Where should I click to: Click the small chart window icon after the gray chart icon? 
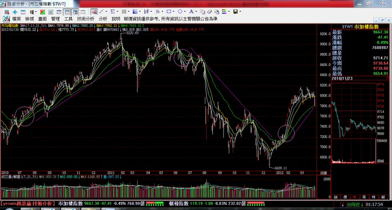pyautogui.click(x=59, y=12)
